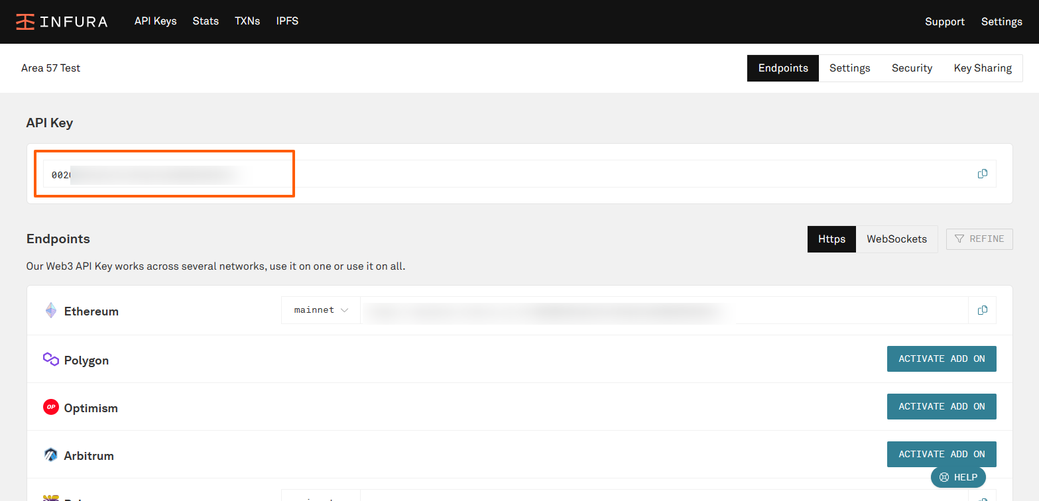Switch to the Key Sharing tab
1039x501 pixels.
pos(983,68)
